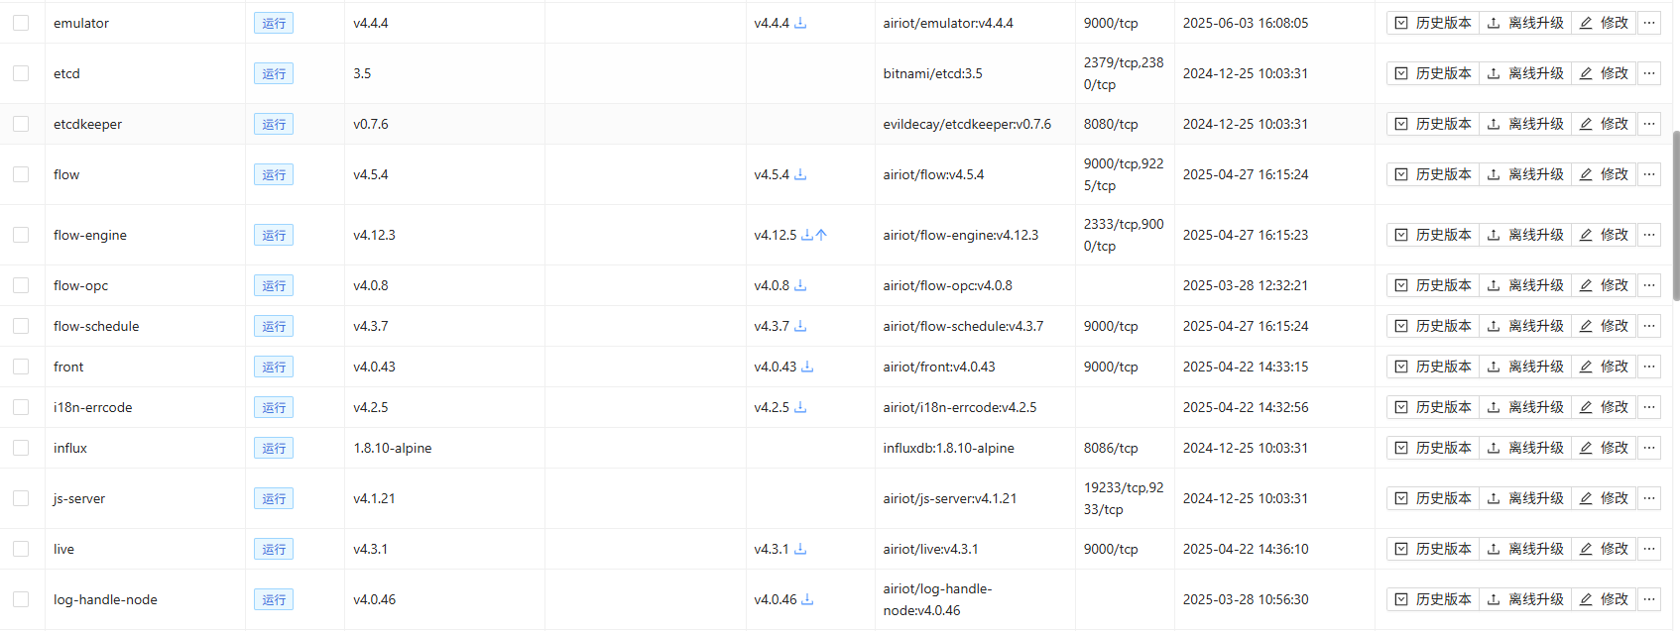Image resolution: width=1680 pixels, height=631 pixels.
Task: Open 历史版本 for log-handle-node
Action: (1433, 599)
